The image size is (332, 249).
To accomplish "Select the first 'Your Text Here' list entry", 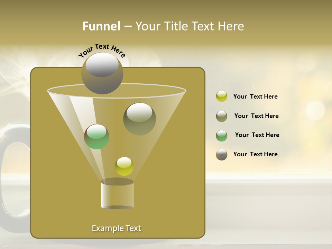I will pyautogui.click(x=255, y=97).
